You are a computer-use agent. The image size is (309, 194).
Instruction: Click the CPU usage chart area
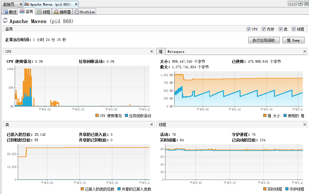point(82,86)
